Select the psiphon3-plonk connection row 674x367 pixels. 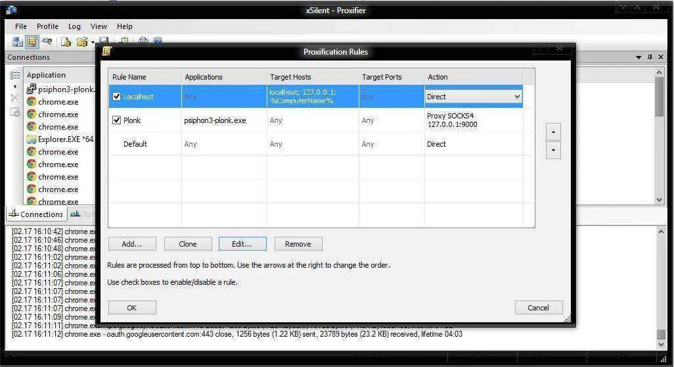pos(60,89)
